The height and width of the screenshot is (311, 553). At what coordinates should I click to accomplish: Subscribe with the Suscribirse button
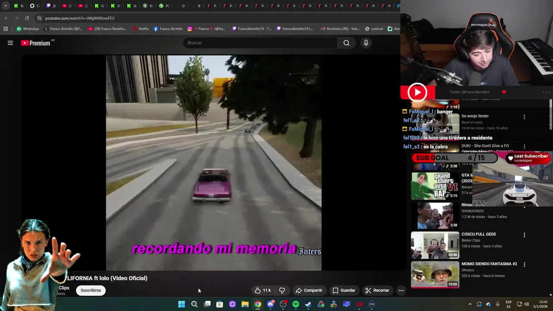(x=91, y=290)
